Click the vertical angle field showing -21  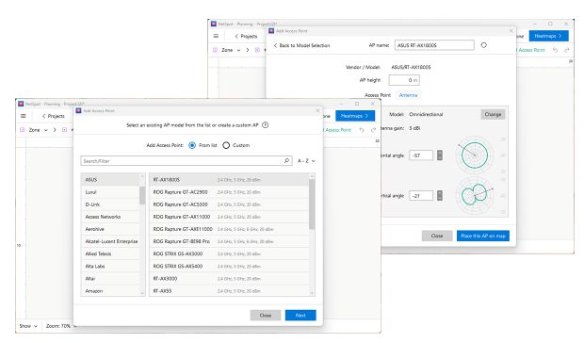coord(421,195)
